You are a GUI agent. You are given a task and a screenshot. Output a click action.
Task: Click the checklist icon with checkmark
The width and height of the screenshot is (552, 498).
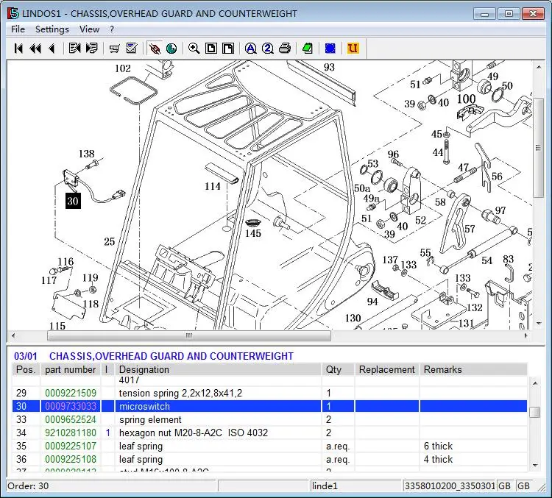click(132, 49)
